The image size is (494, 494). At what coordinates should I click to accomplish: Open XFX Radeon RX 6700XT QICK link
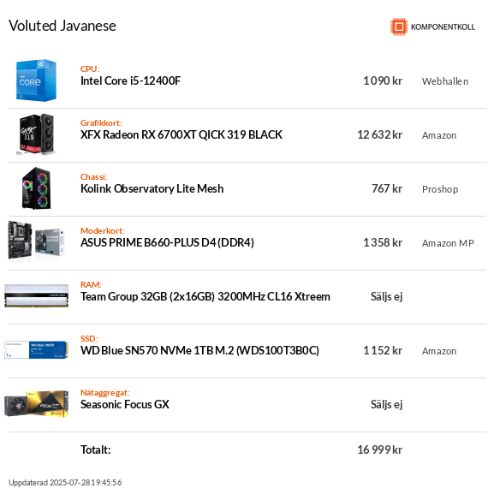(182, 134)
